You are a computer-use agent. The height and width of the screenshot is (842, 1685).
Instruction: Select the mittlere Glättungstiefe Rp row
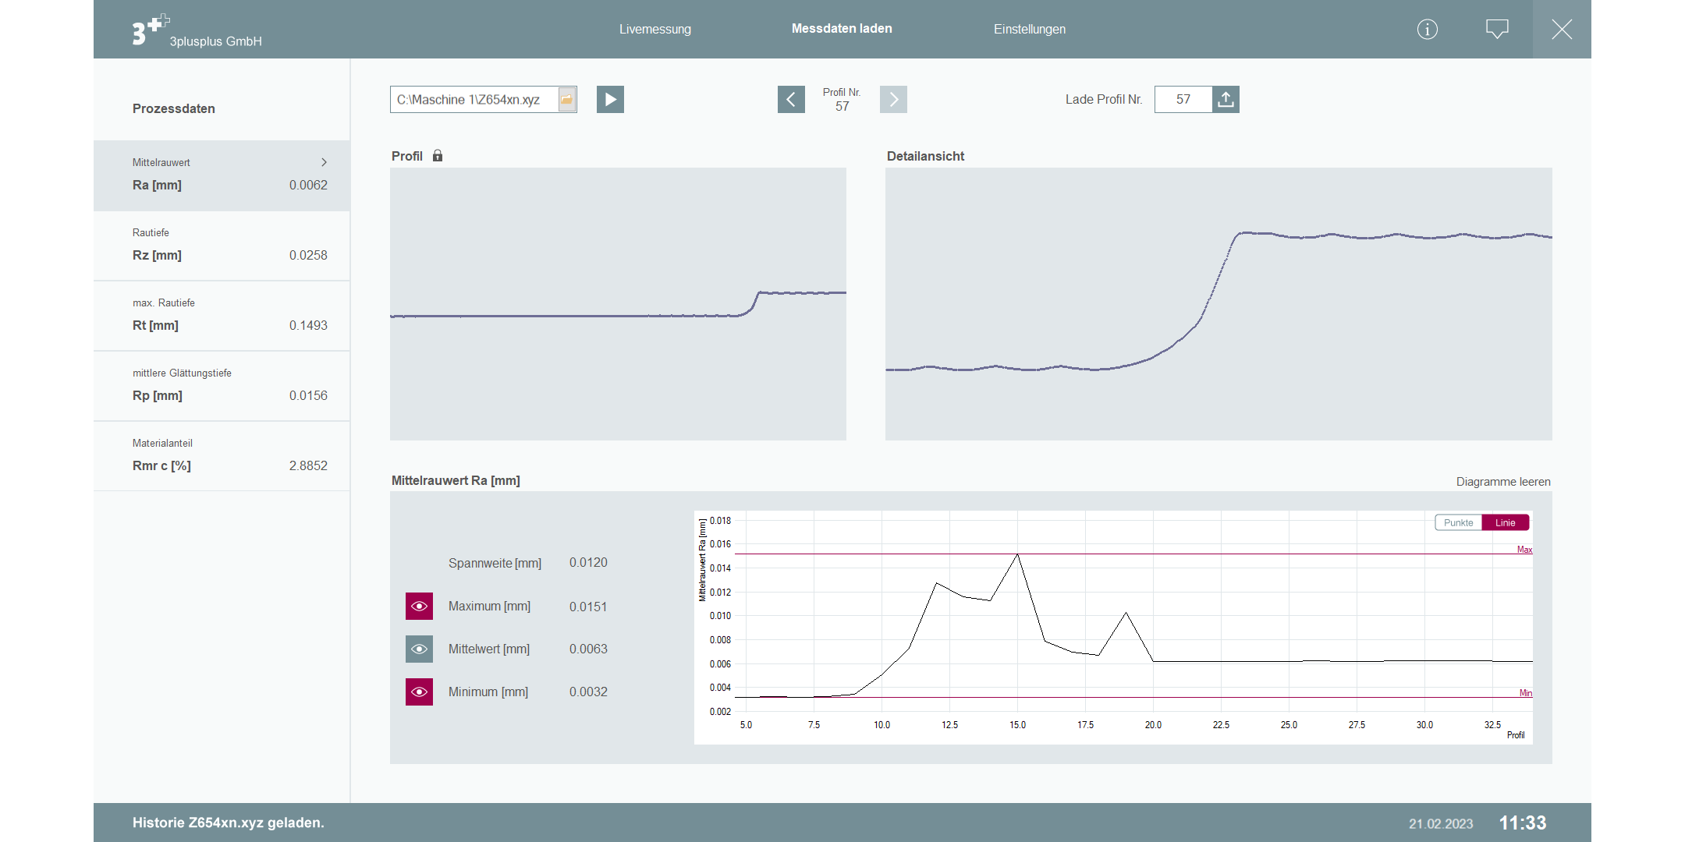[222, 386]
